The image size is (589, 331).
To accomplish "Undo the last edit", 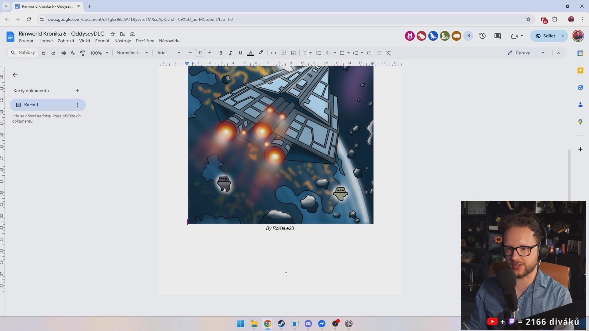I will tap(44, 53).
